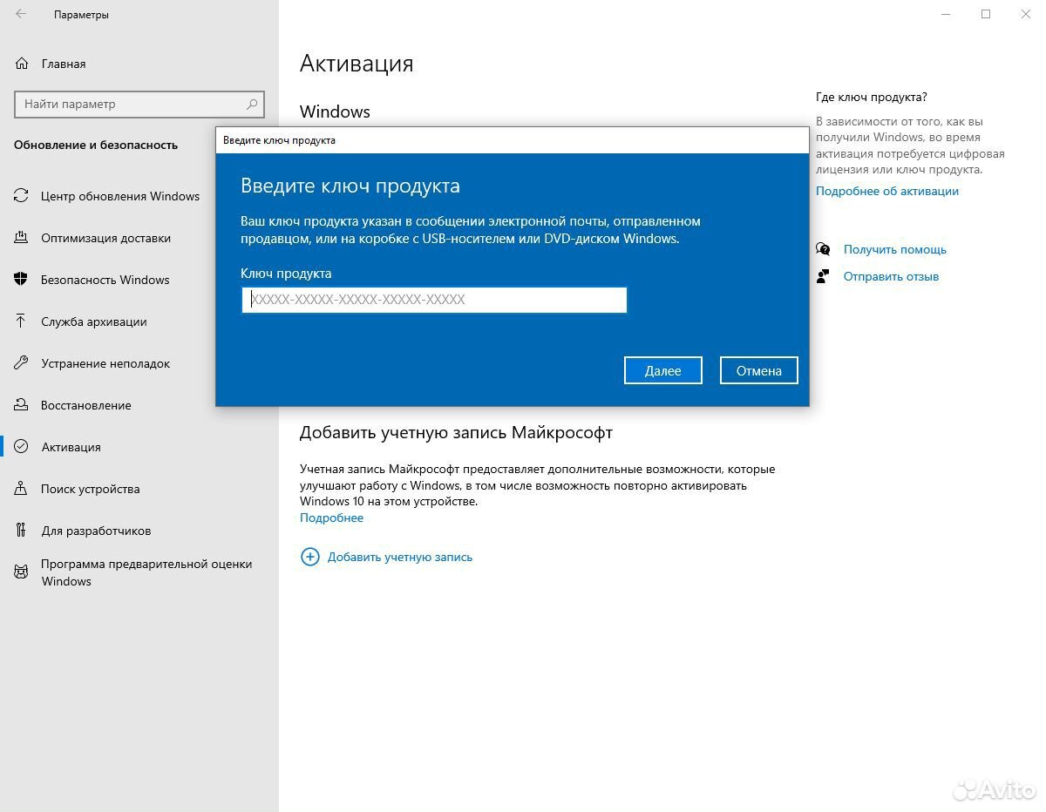Click the Активация page heading
This screenshot has width=1046, height=812.
tap(357, 64)
